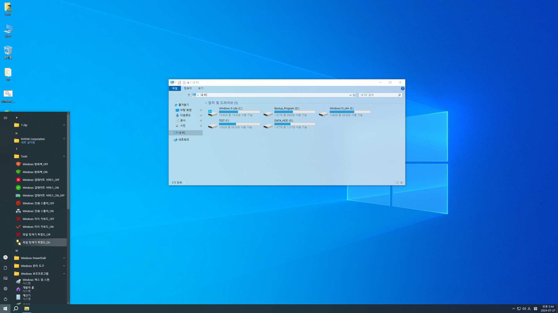The image size is (558, 313).
Task: Run Windows 방화벽_OFF shortcut
Action: (35, 164)
